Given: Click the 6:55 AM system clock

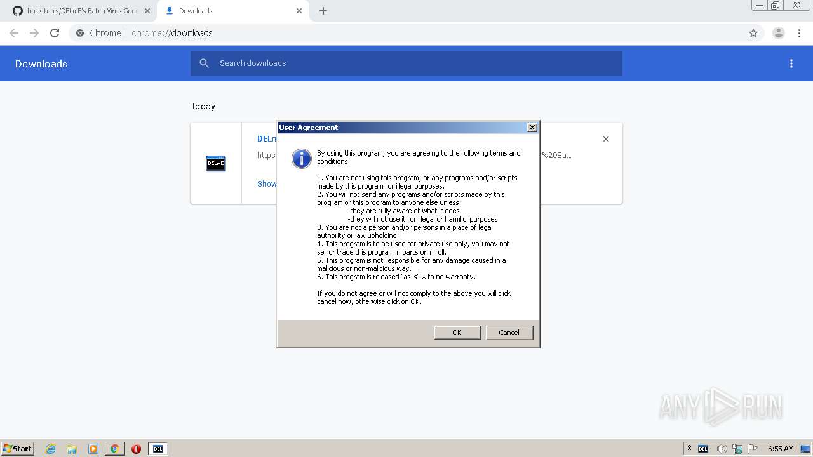Looking at the screenshot, I should point(781,449).
